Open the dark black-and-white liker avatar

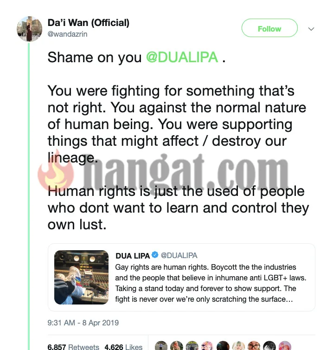pyautogui.click(x=269, y=346)
